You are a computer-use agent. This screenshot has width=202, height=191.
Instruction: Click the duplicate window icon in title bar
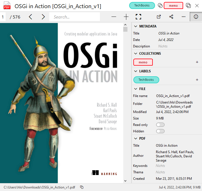pyautogui.click(x=188, y=6)
